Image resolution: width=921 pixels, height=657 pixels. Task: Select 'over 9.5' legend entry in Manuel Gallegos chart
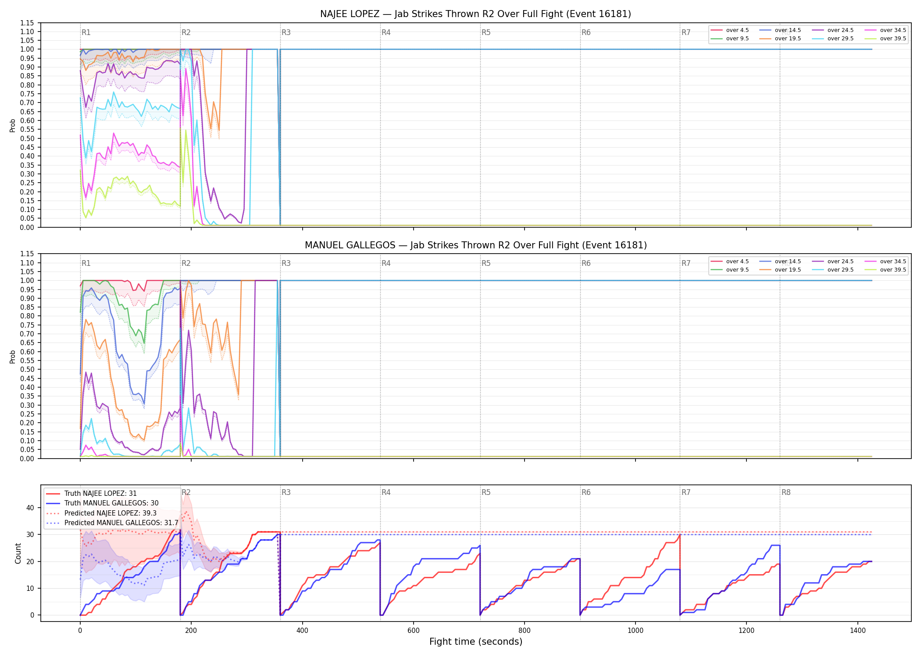[730, 270]
